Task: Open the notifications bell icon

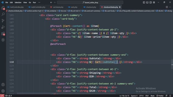Action: [x=170, y=96]
